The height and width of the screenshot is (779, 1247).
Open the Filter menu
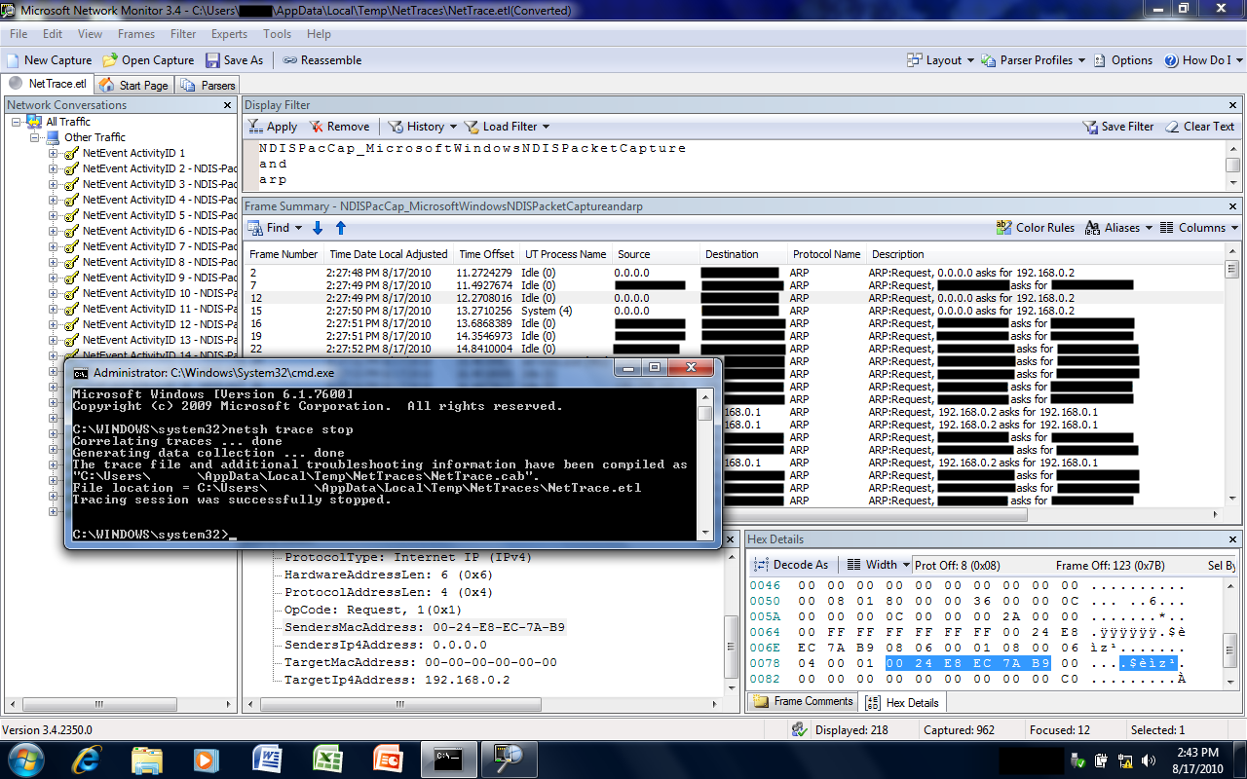183,34
